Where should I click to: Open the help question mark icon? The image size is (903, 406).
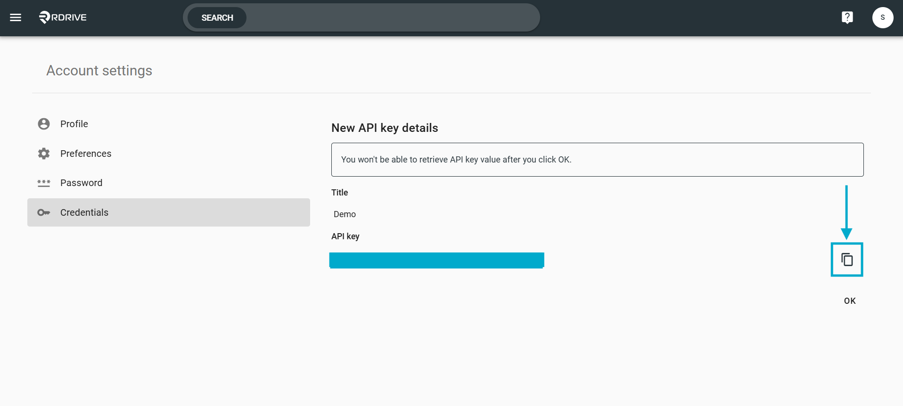tap(847, 17)
